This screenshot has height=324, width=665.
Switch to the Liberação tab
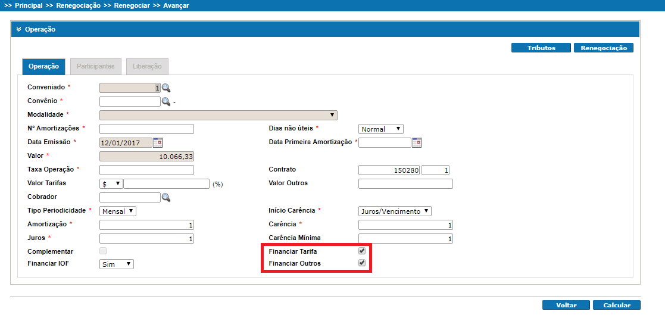click(x=147, y=67)
